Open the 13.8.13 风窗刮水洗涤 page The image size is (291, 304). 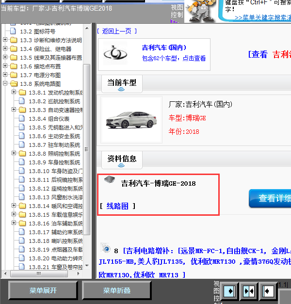(x=56, y=197)
